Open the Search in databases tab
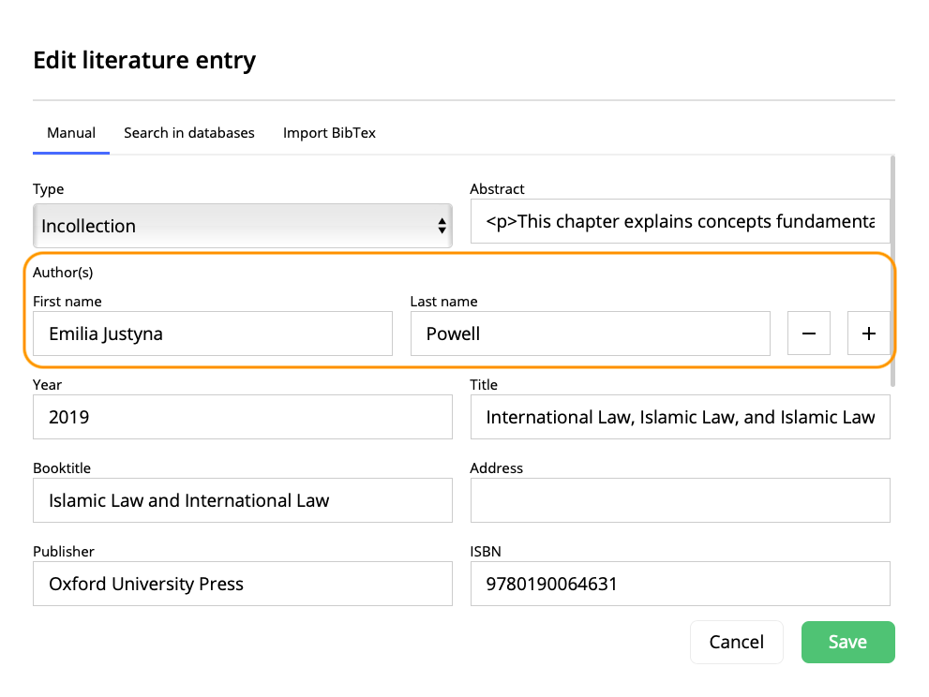This screenshot has height=697, width=929. pos(189,133)
